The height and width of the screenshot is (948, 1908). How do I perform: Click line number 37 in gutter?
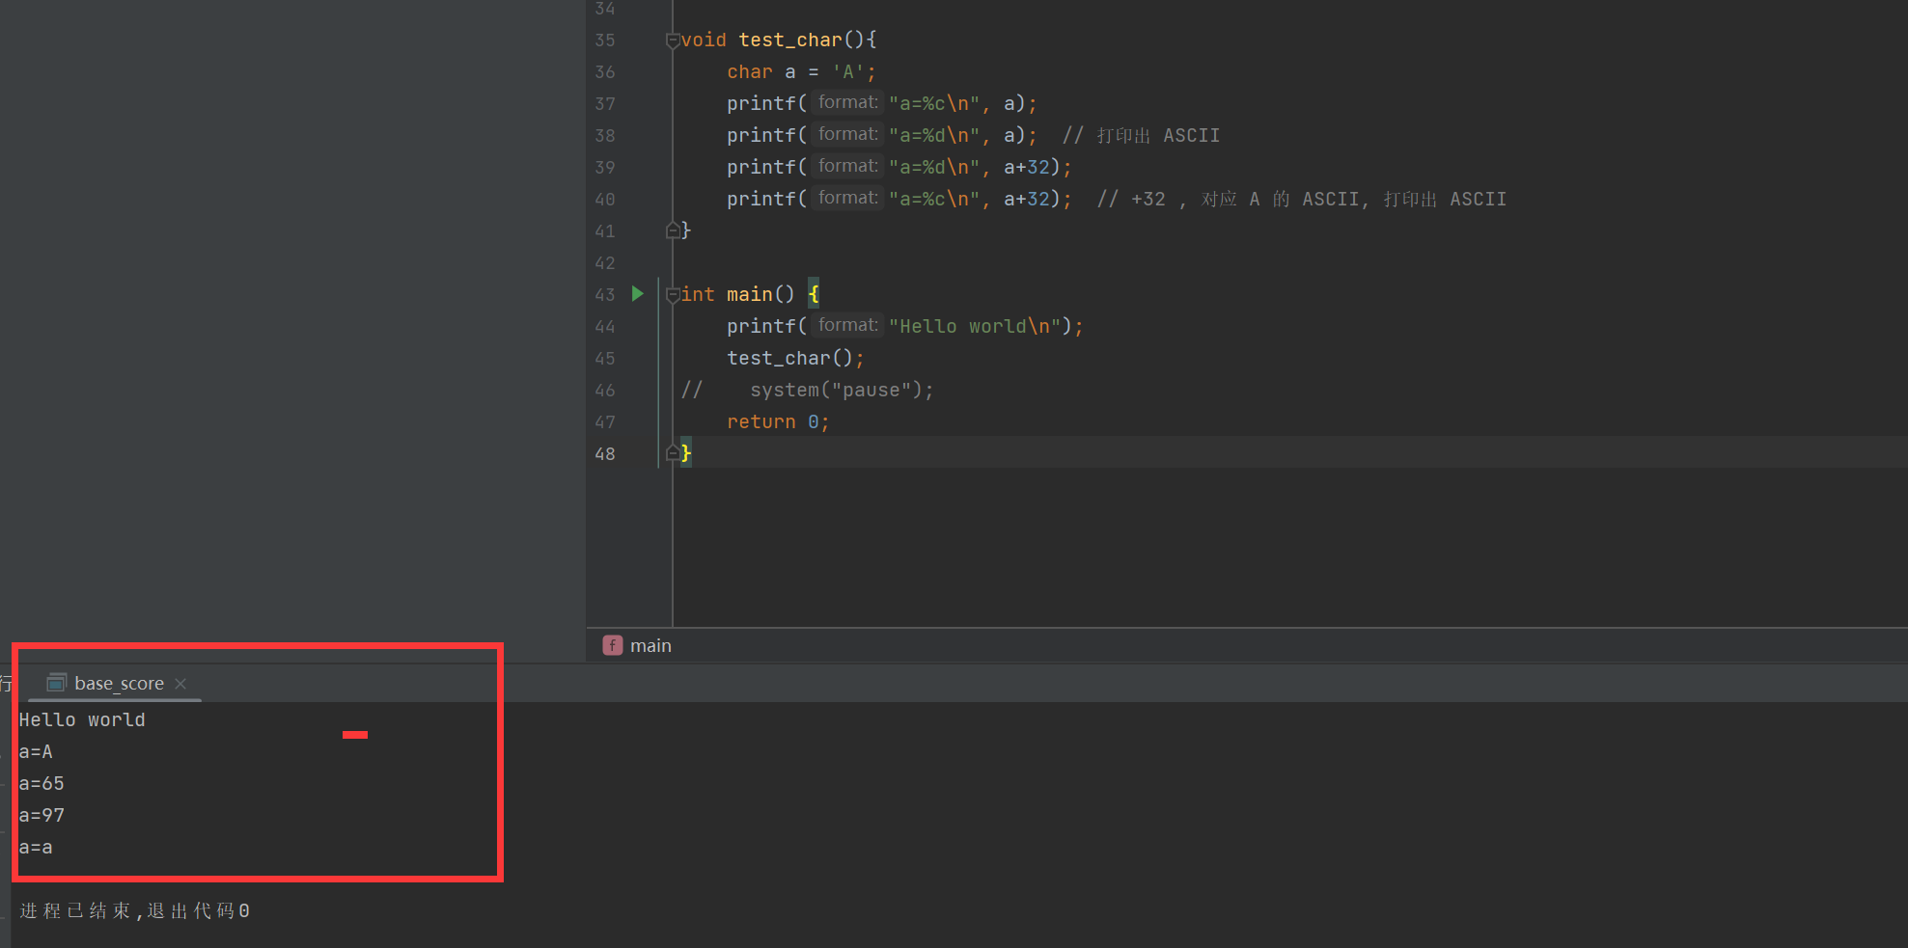pos(605,103)
